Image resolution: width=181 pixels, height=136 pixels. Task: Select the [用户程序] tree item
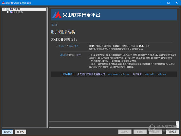point(16,9)
